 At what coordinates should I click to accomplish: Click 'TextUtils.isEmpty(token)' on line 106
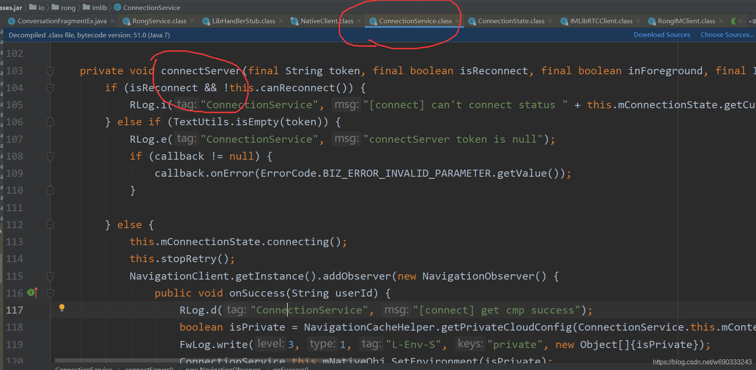(248, 122)
